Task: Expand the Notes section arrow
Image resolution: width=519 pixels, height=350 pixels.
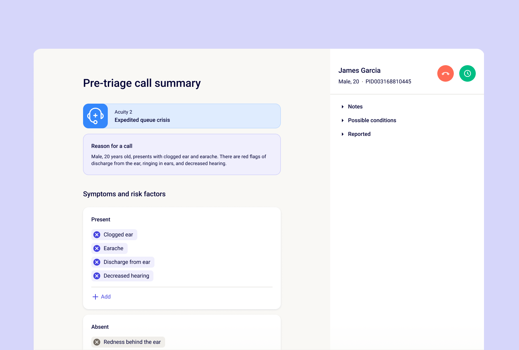Action: point(343,107)
